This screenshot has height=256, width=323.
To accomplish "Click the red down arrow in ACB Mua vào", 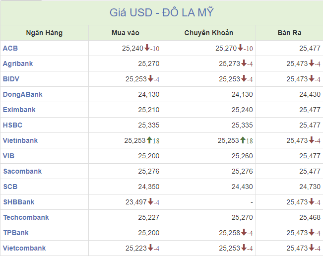I will [147, 48].
